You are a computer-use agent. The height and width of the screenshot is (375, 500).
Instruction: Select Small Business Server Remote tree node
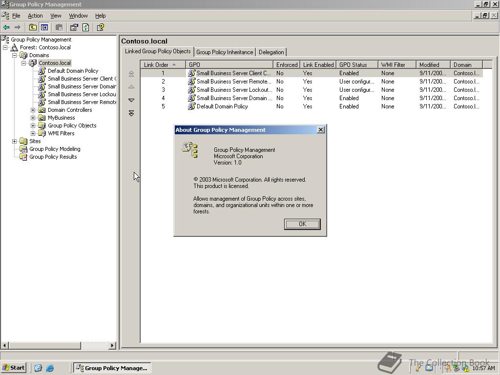tap(82, 102)
